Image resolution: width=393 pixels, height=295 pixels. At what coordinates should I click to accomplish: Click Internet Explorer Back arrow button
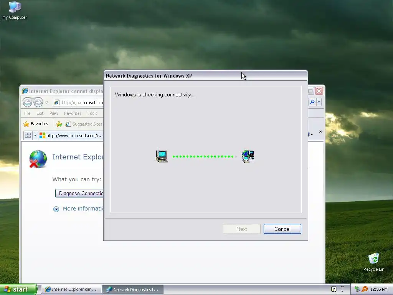point(27,102)
